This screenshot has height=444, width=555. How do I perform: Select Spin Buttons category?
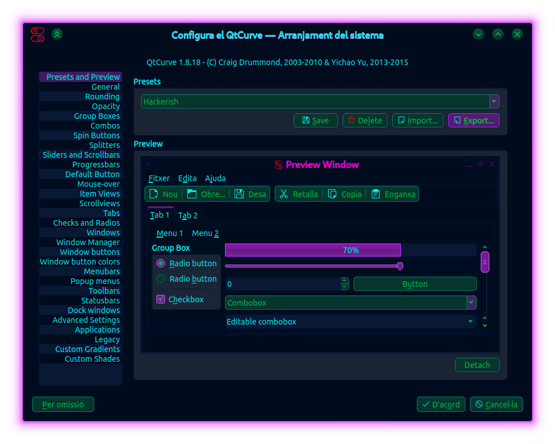[x=81, y=135]
